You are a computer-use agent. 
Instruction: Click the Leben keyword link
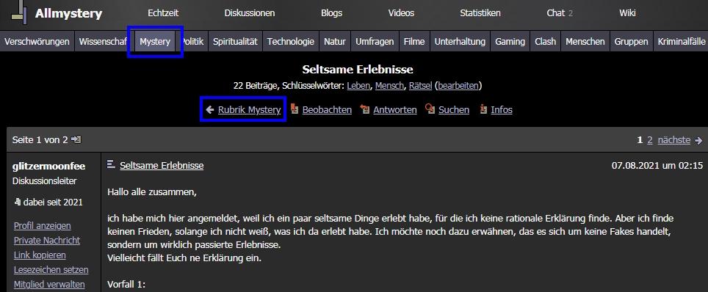pyautogui.click(x=358, y=85)
